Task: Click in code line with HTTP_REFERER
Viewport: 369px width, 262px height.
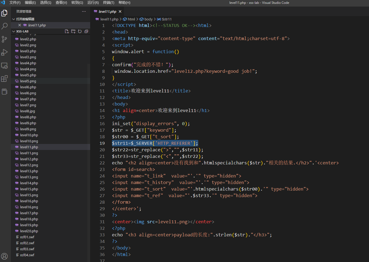Action: pos(155,143)
